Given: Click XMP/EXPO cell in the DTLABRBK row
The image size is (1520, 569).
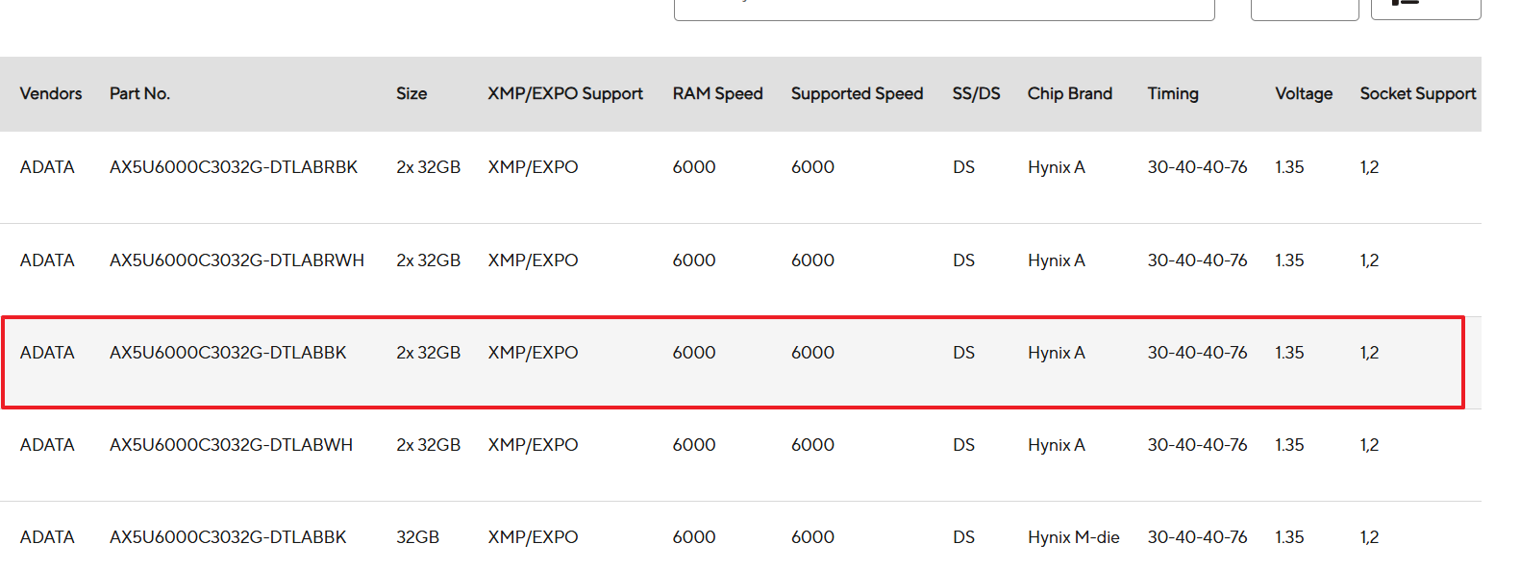Looking at the screenshot, I should (533, 167).
